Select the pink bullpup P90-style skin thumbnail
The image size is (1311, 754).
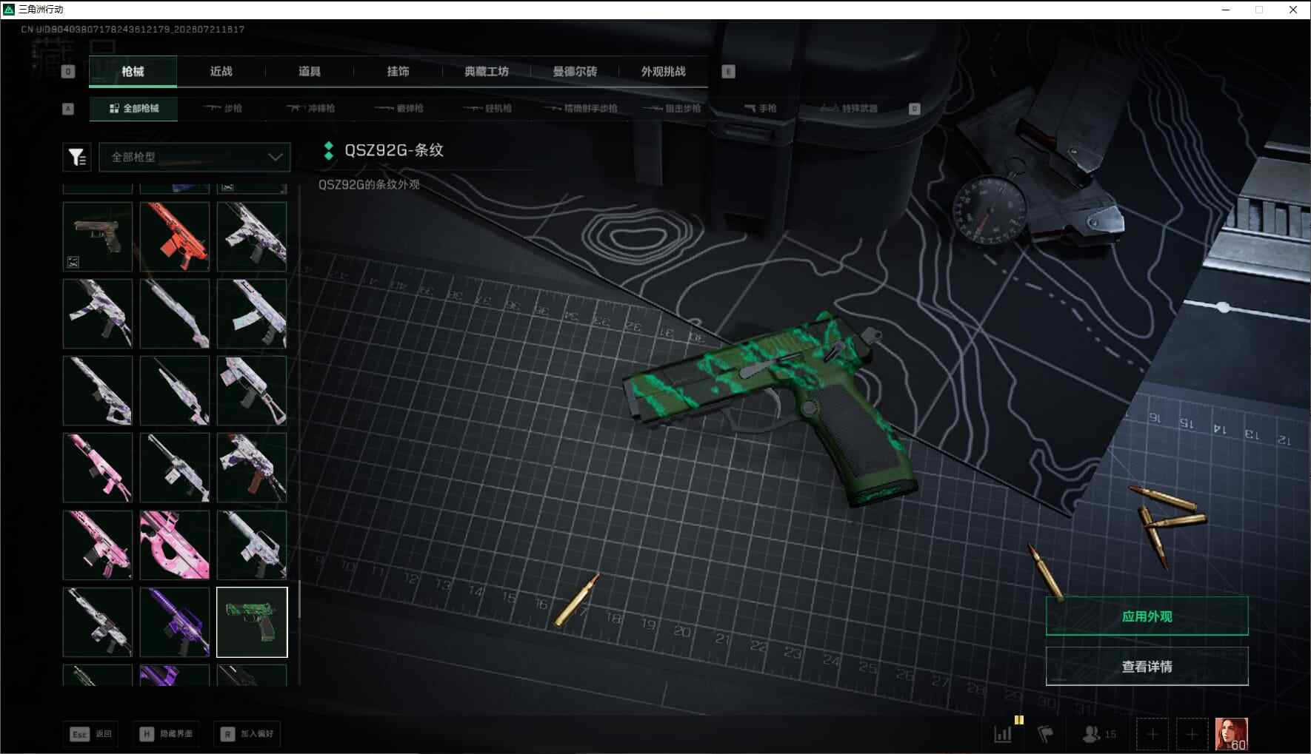pos(175,545)
